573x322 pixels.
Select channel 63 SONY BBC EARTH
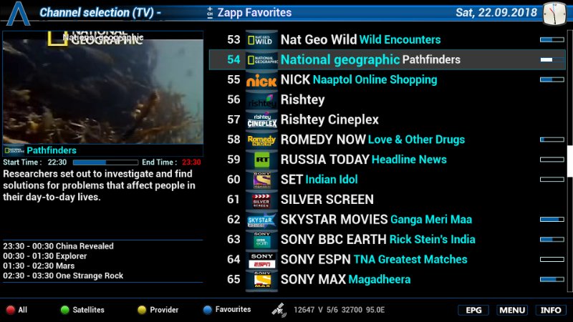click(x=387, y=240)
